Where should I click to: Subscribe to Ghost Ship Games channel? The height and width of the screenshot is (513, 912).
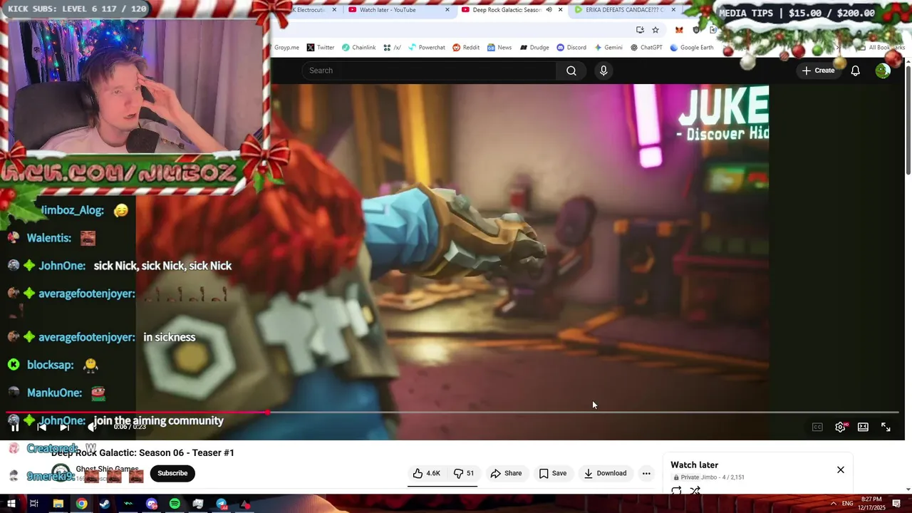click(172, 473)
